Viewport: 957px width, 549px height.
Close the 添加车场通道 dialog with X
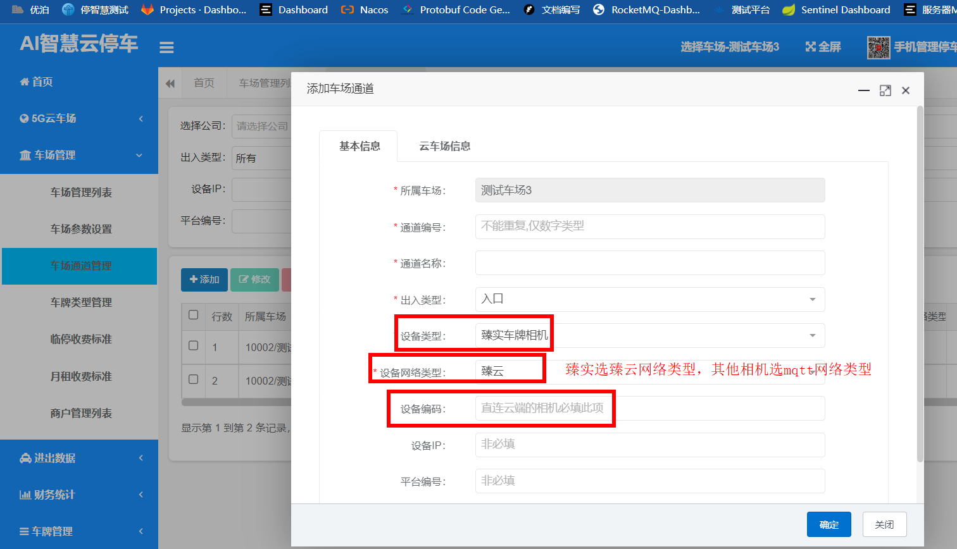coord(906,90)
